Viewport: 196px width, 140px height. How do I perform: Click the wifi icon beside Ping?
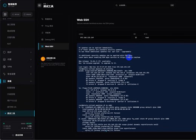42,26
